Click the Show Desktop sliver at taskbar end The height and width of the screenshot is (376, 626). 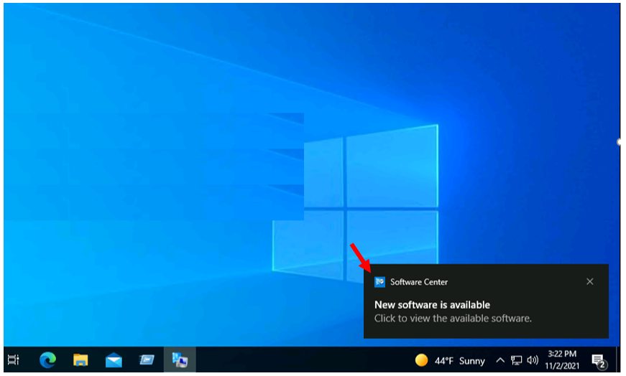pyautogui.click(x=617, y=359)
